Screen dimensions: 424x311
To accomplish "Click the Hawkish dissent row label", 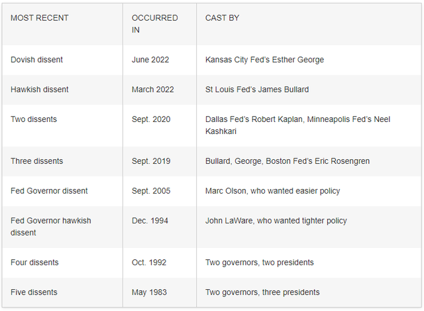I will click(39, 90).
